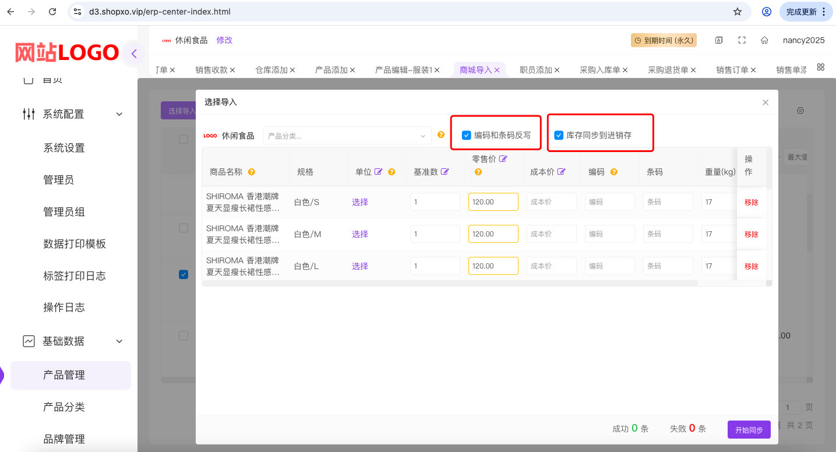836x452 pixels.
Task: Click the 编码 field in 白色/S row
Action: pyautogui.click(x=610, y=202)
